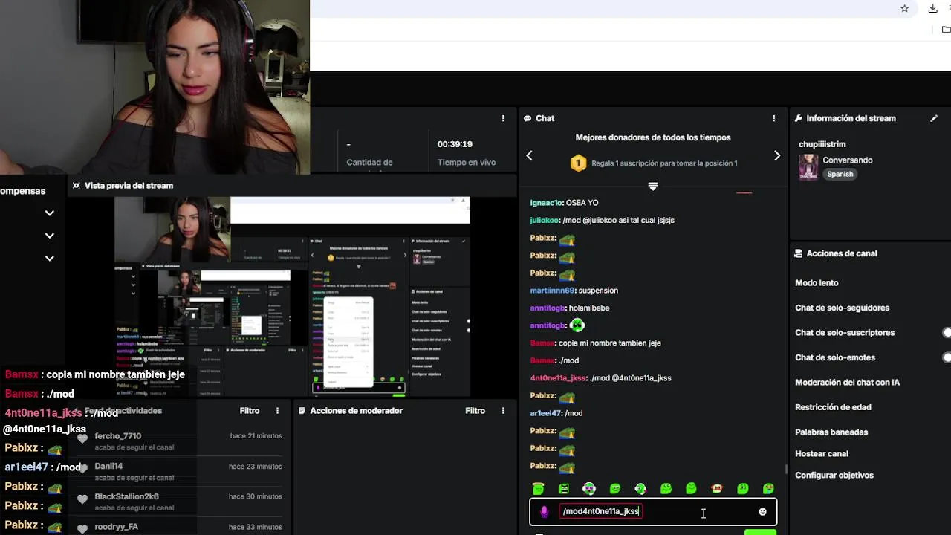This screenshot has width=951, height=535.
Task: Edit stream information with the pencil icon
Action: [x=934, y=118]
